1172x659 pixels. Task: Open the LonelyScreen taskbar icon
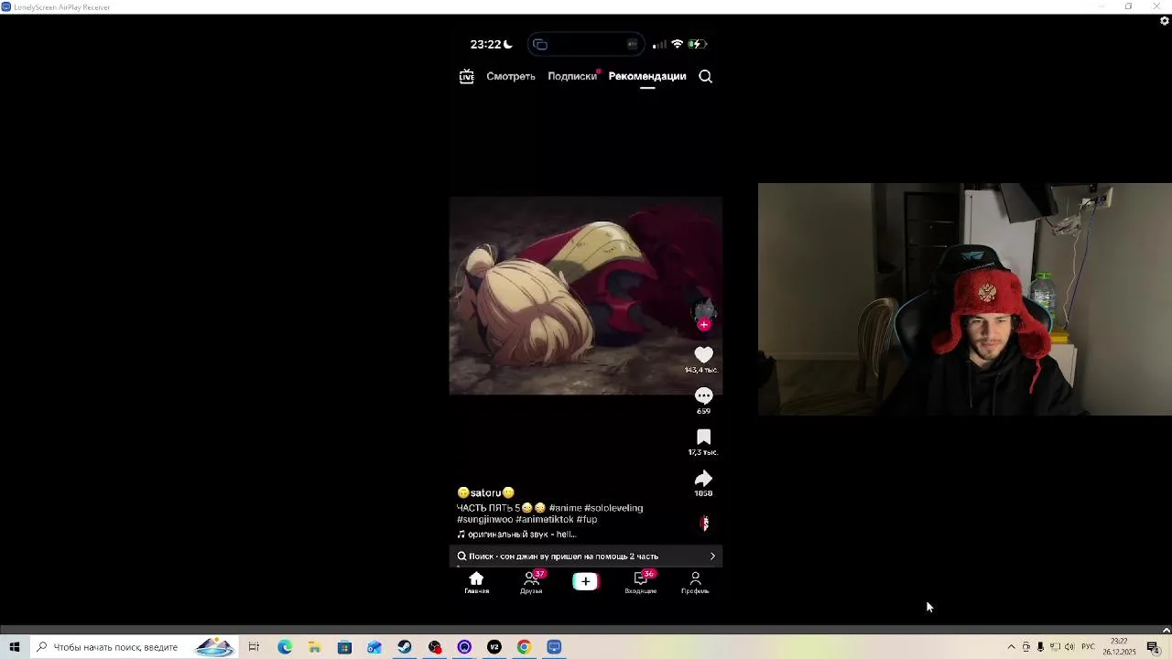[554, 647]
